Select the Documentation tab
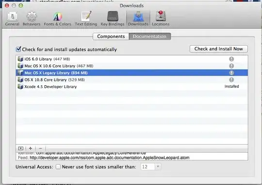Screen dimensions: 262x185 point(150,36)
